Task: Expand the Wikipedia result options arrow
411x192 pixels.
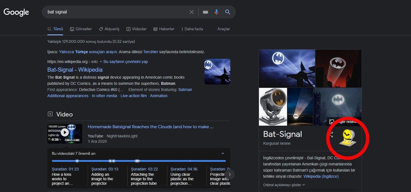Action: pyautogui.click(x=101, y=62)
